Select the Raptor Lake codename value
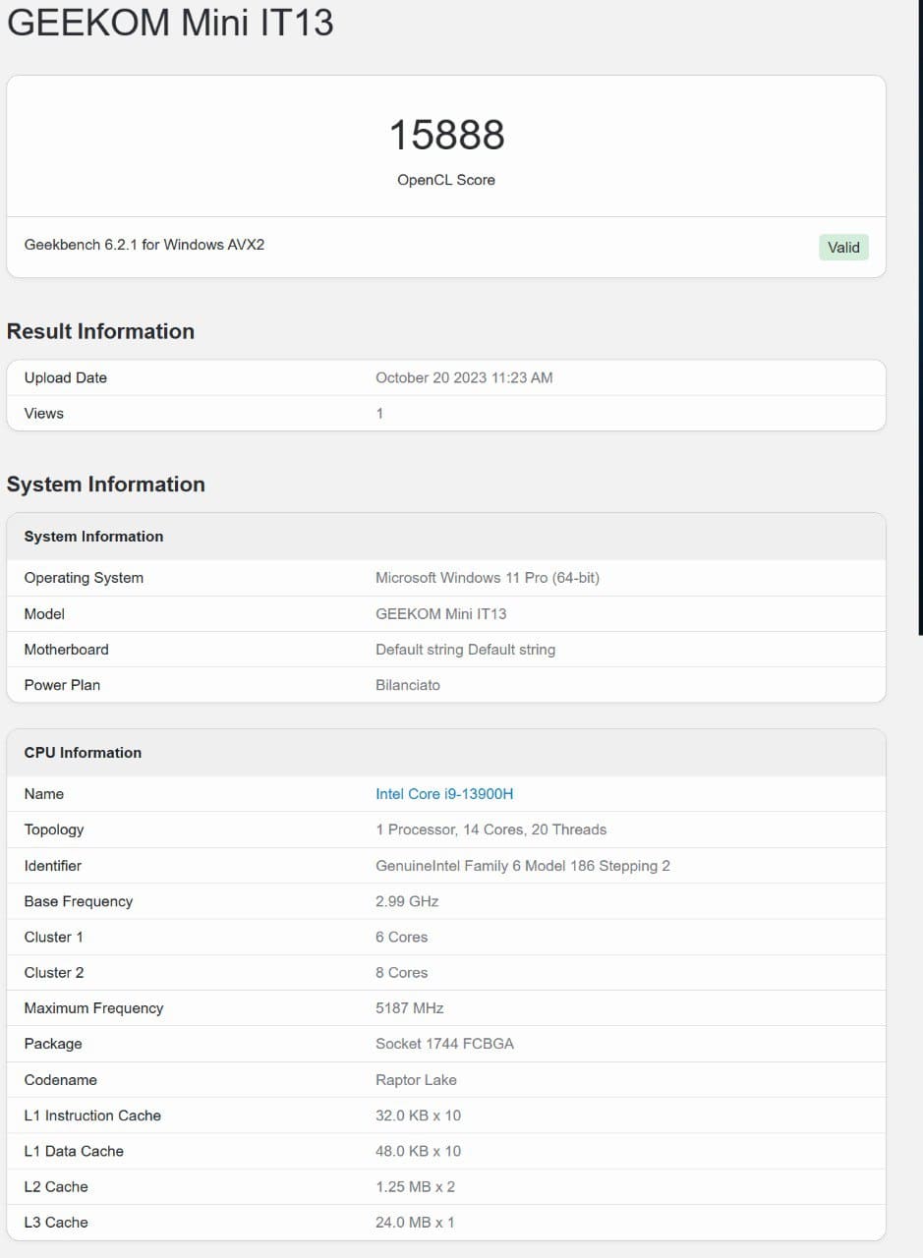 pyautogui.click(x=416, y=1080)
